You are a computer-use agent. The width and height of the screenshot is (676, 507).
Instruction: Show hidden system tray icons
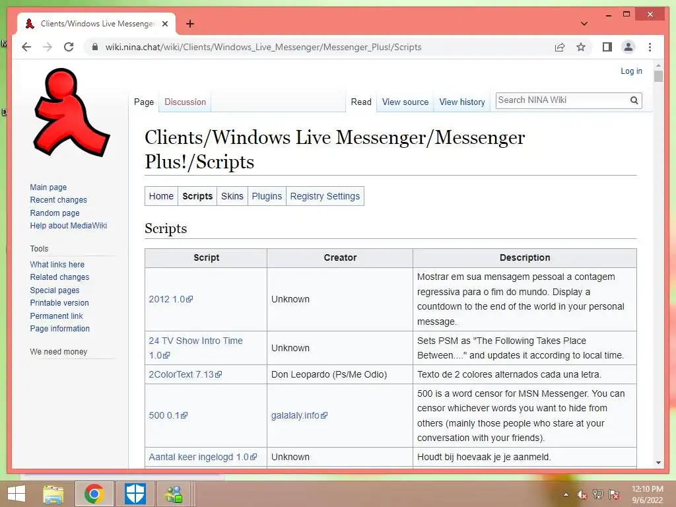[566, 494]
